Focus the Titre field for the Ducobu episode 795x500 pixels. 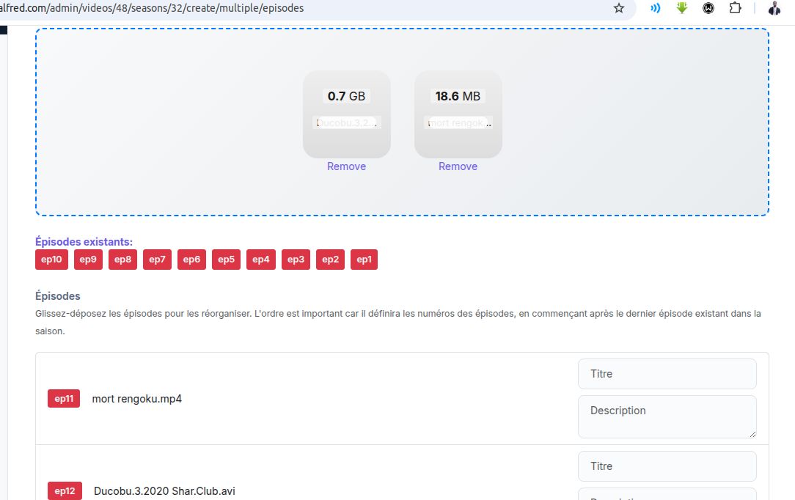pyautogui.click(x=667, y=466)
